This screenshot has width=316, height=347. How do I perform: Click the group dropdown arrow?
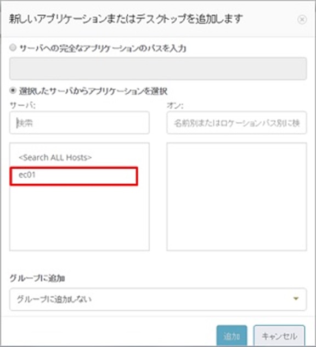[296, 299]
